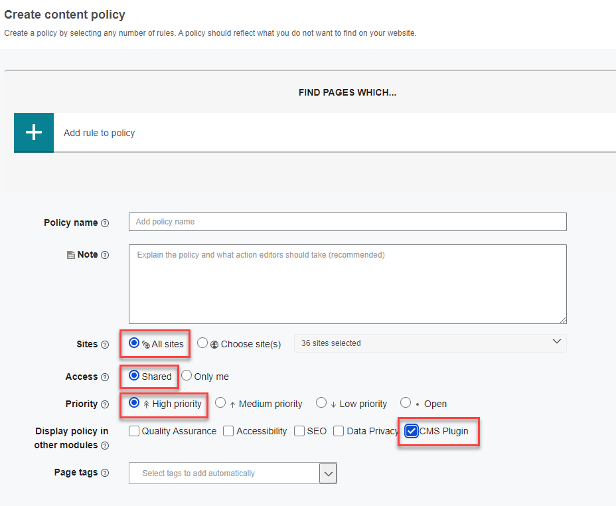Click help icon next to Note label

[105, 255]
